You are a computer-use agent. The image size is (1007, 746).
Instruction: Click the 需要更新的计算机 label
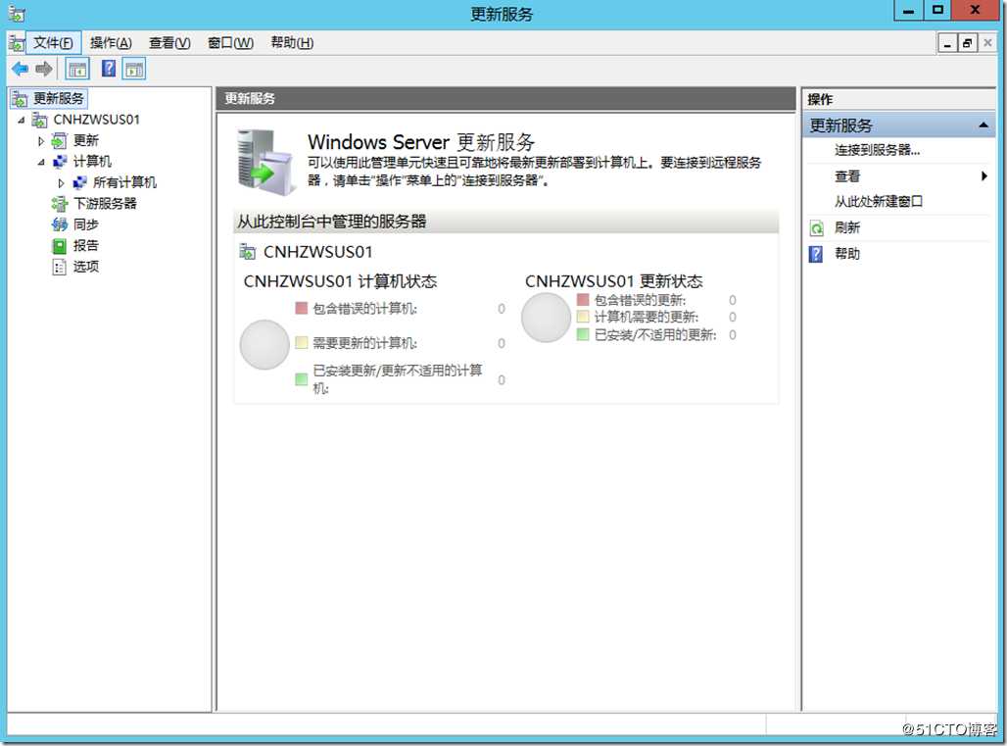364,343
